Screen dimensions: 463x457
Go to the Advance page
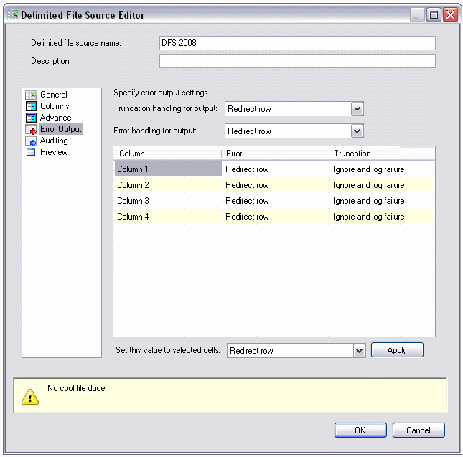tap(55, 118)
